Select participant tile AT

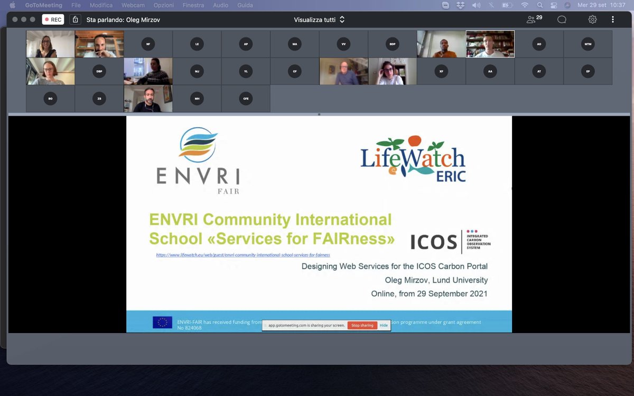pos(539,71)
